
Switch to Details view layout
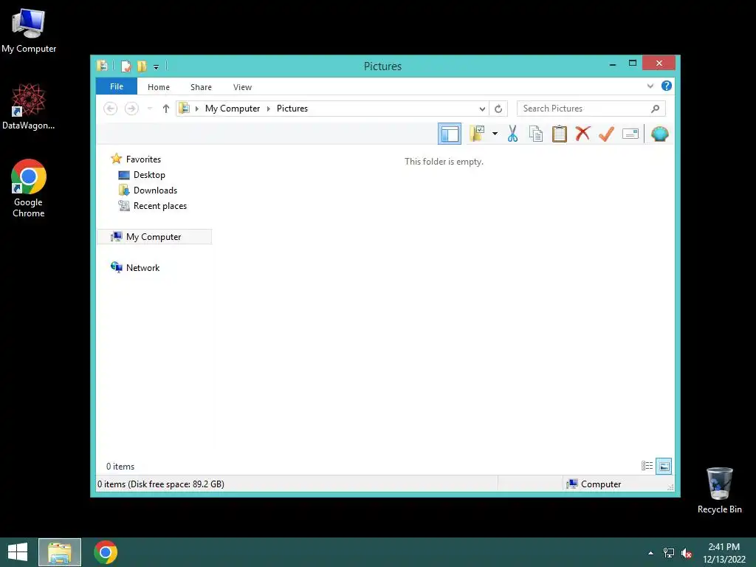647,466
